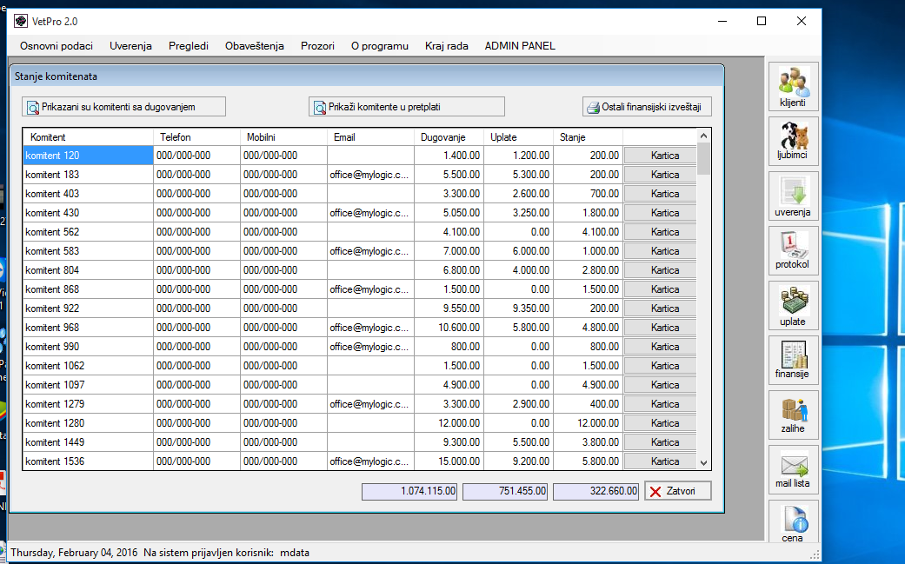The image size is (905, 564).
Task: Open the protokol calendar icon
Action: [792, 251]
